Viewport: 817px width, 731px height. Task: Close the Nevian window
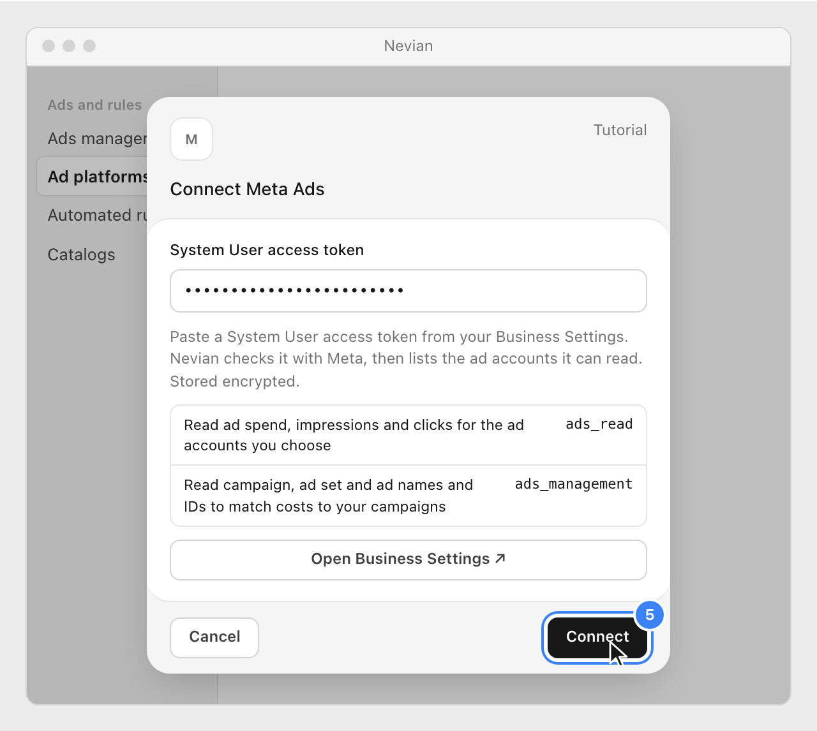(49, 46)
